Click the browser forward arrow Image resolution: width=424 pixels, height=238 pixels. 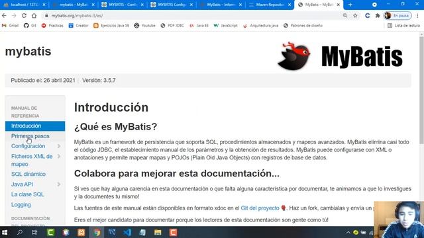point(14,16)
